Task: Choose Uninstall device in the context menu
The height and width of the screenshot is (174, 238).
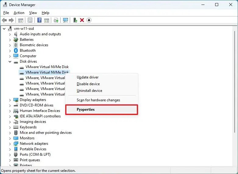Action: click(x=89, y=91)
